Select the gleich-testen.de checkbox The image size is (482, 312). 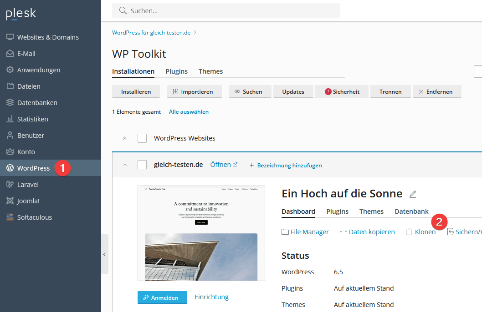[x=142, y=165]
